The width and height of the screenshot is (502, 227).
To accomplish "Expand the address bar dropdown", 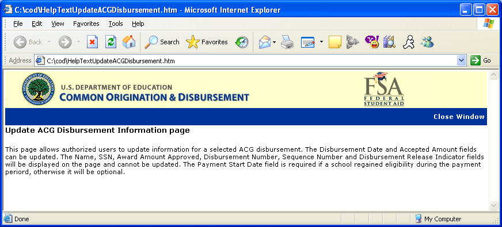I will (x=461, y=60).
